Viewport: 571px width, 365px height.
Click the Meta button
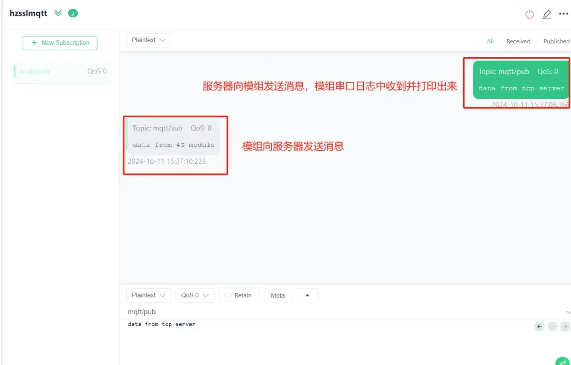click(278, 295)
